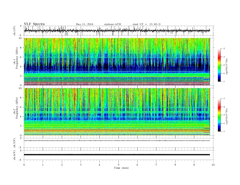Click the "9" minute tick label

point(194,165)
